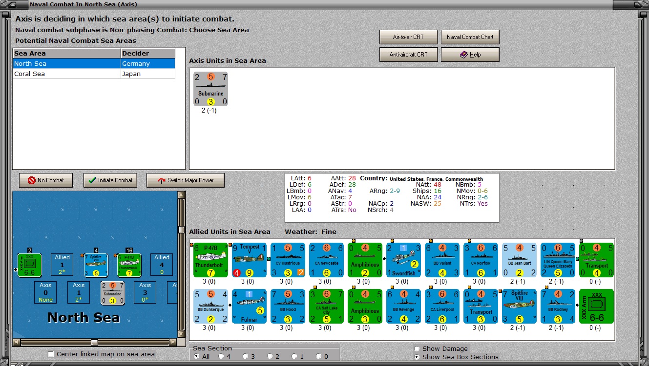Select the Fulmar aircraft unit

(250, 306)
